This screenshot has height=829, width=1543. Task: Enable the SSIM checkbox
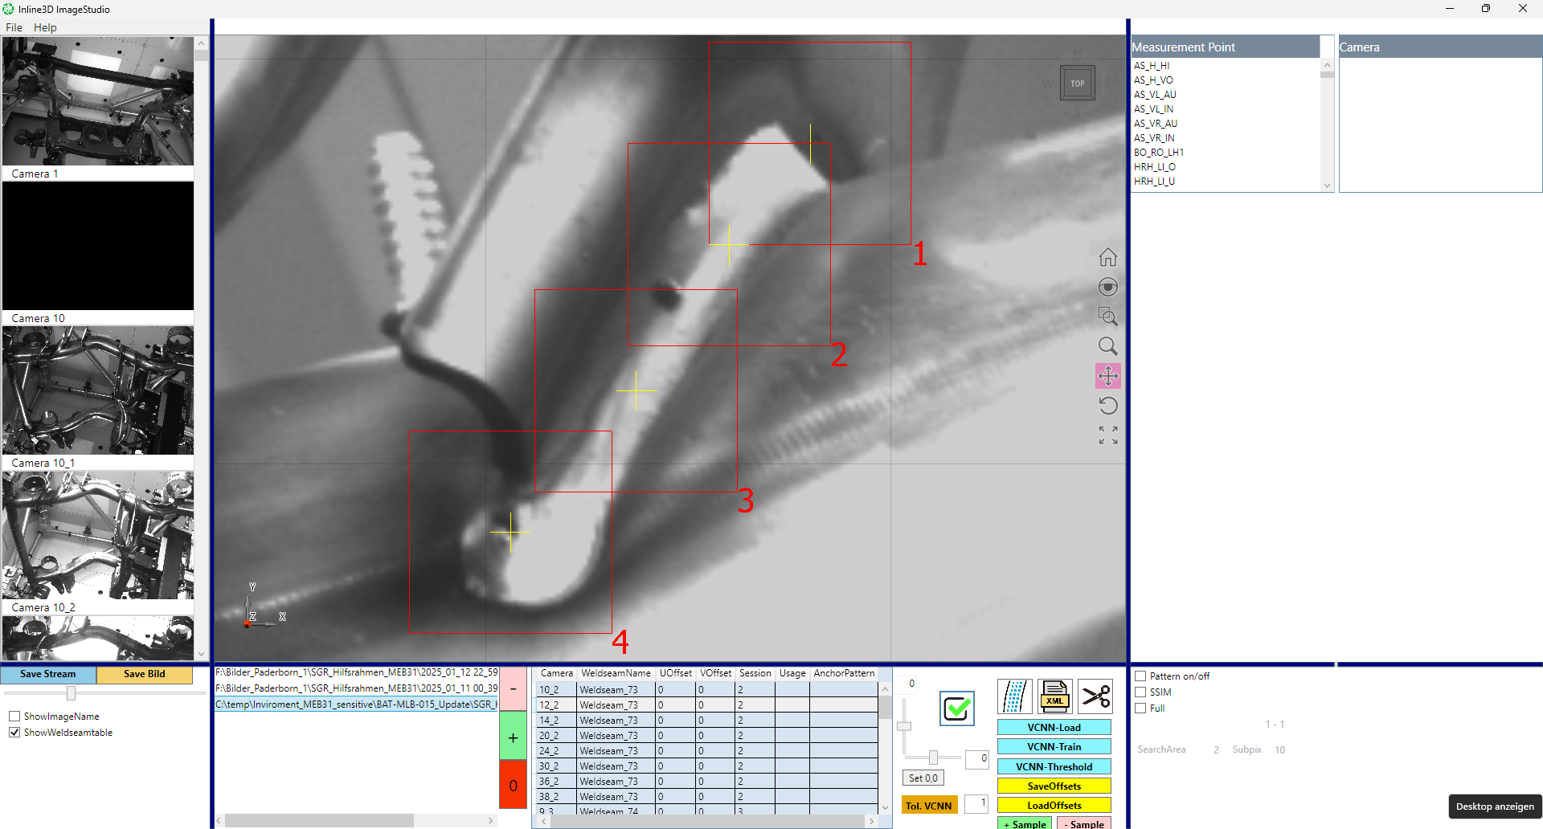click(1140, 692)
